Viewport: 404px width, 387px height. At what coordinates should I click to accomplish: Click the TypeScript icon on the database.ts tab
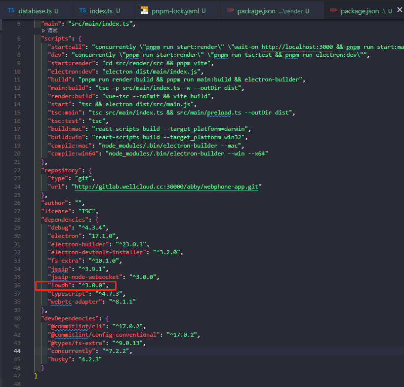coord(10,10)
